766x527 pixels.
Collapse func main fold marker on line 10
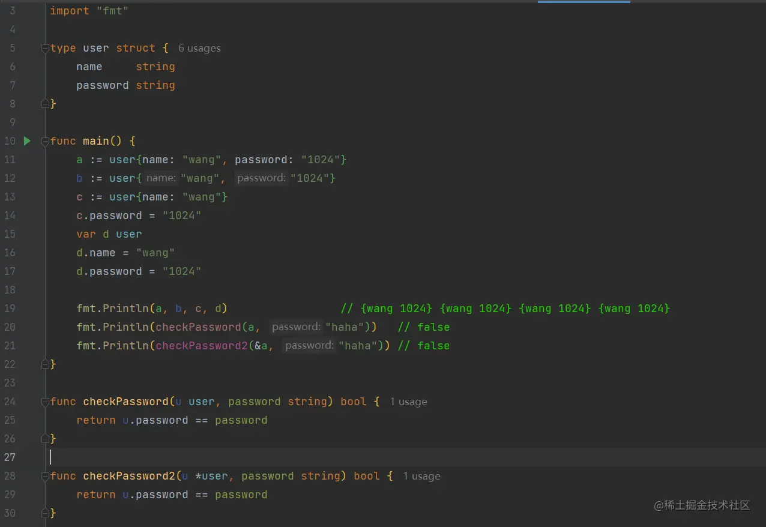coord(45,142)
